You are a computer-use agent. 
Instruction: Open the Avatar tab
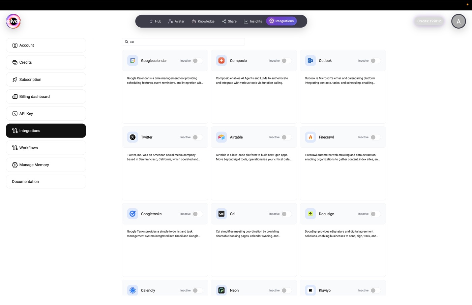176,21
